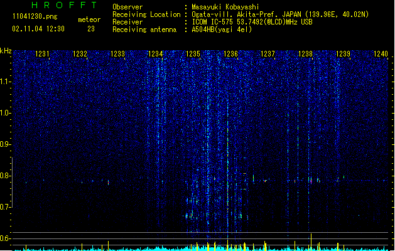Click frequency axis label 1.1
Viewport: 395px width, 251px height.
(x=5, y=82)
